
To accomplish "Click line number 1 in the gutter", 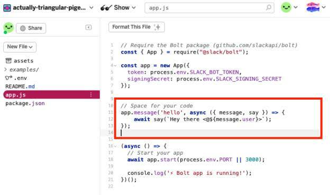I will pyautogui.click(x=112, y=45).
